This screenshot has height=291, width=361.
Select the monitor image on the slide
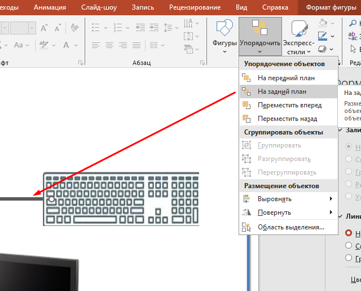coord(39,272)
